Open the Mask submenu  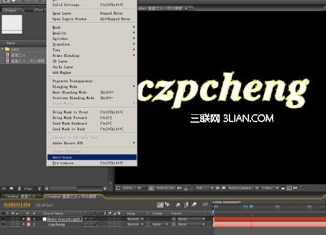[92, 27]
